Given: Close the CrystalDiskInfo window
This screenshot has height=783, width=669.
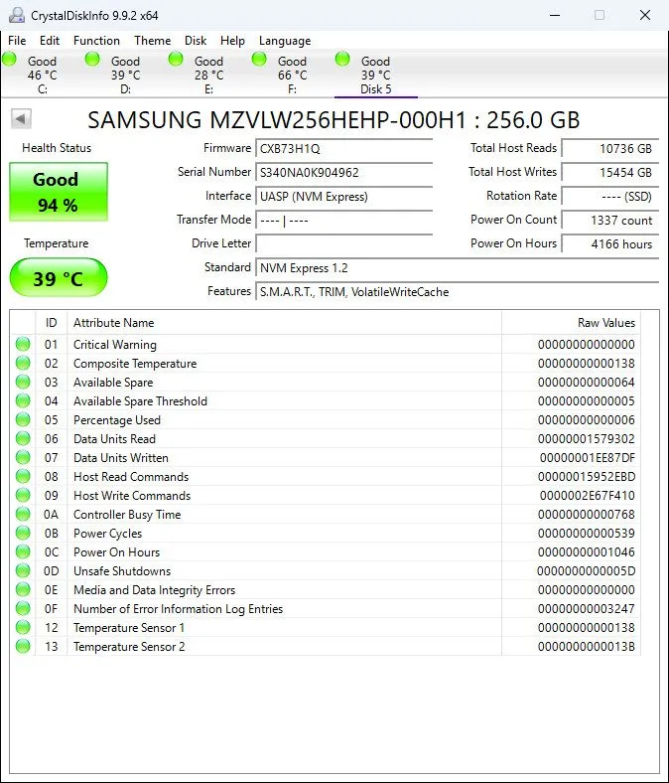Looking at the screenshot, I should coord(645,15).
